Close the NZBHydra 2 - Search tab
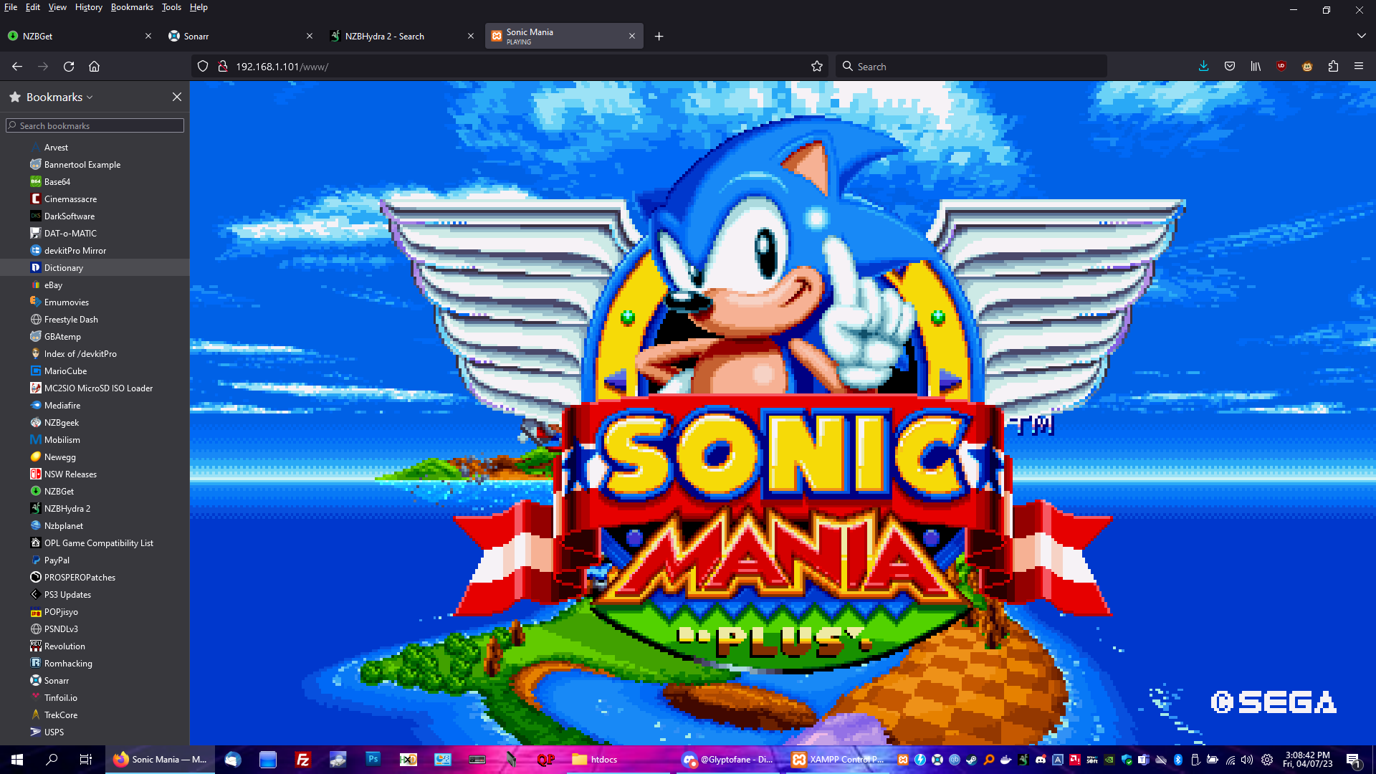Screen dimensions: 1376x774 tap(471, 37)
